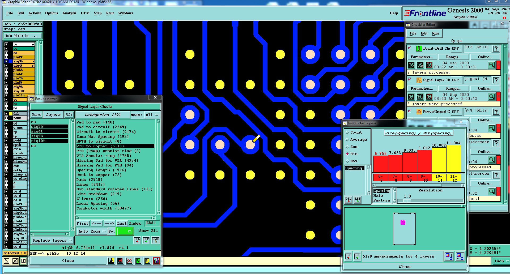Click the Power/Ground Check help question mark
Image resolution: width=510 pixels, height=274 pixels.
click(x=496, y=112)
